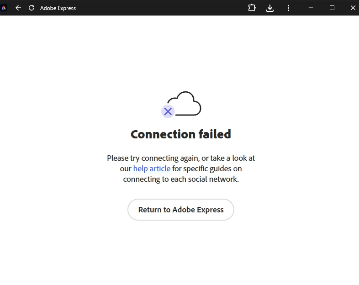359x285 pixels.
Task: Click the cloud illustration icon
Action: tap(185, 104)
